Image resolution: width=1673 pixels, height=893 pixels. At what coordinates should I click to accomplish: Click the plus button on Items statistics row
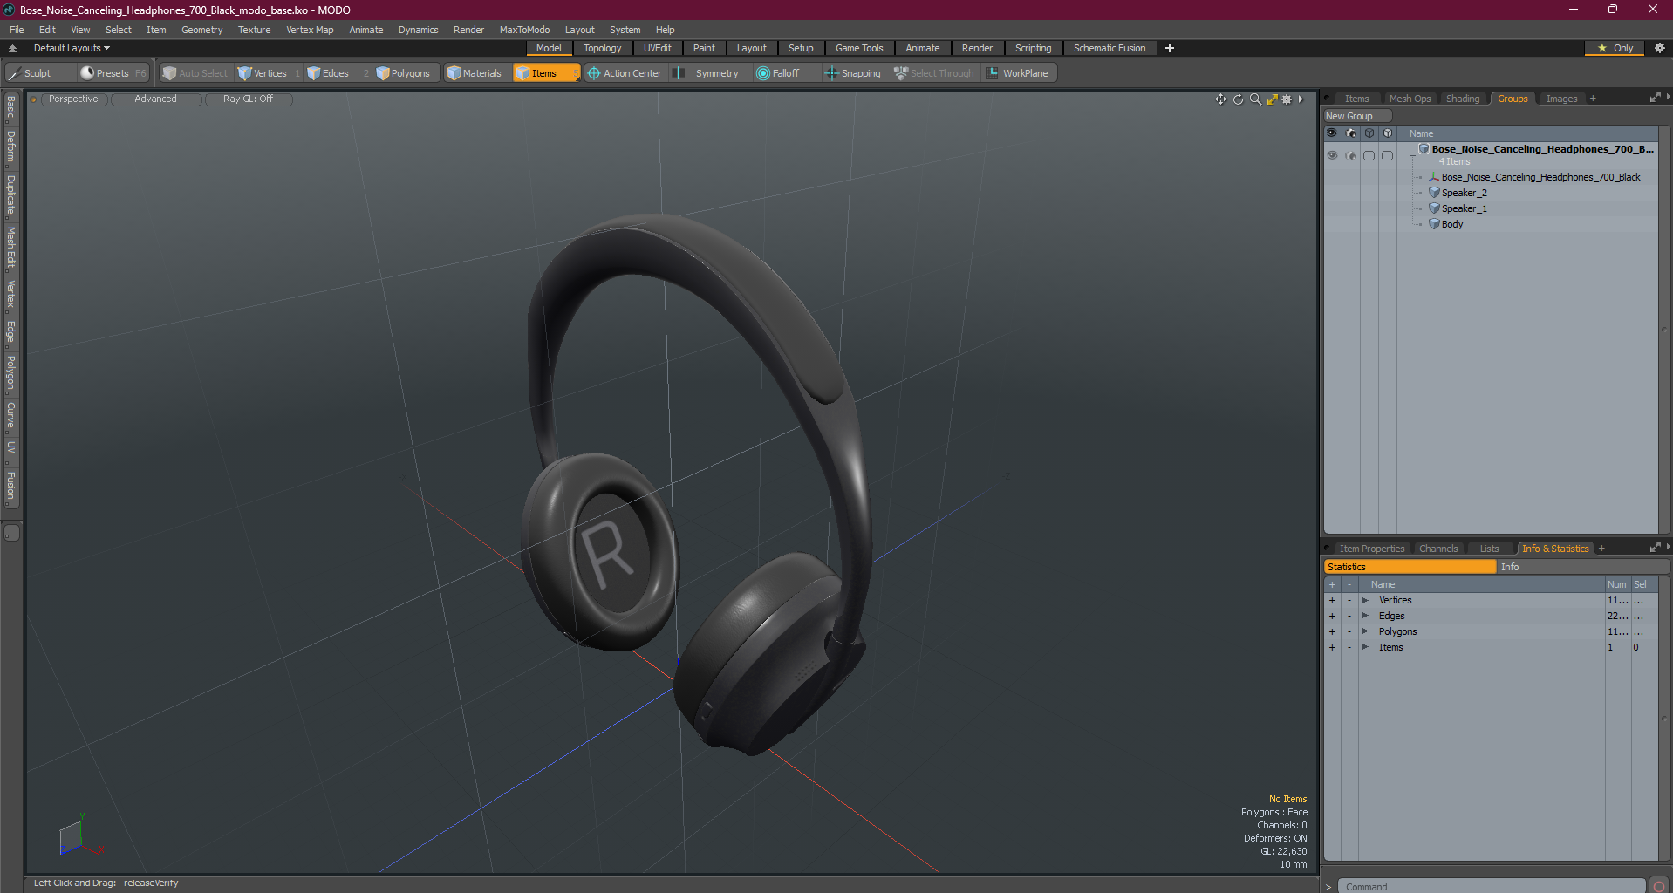[1332, 647]
